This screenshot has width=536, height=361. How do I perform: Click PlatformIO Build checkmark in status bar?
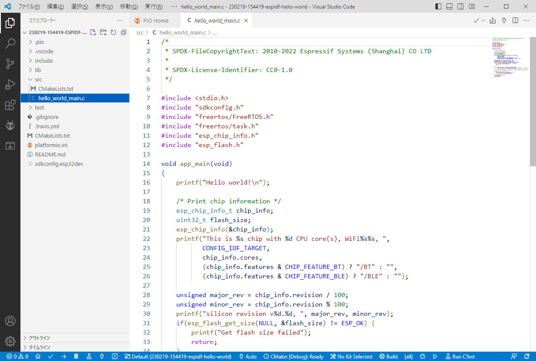tap(51, 356)
